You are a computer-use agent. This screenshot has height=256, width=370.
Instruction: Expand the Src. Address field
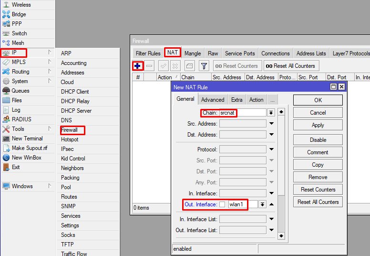coord(272,124)
